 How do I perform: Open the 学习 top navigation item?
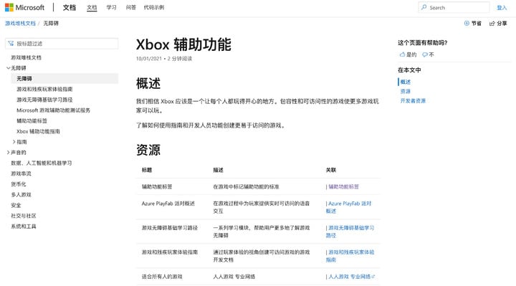pos(111,7)
